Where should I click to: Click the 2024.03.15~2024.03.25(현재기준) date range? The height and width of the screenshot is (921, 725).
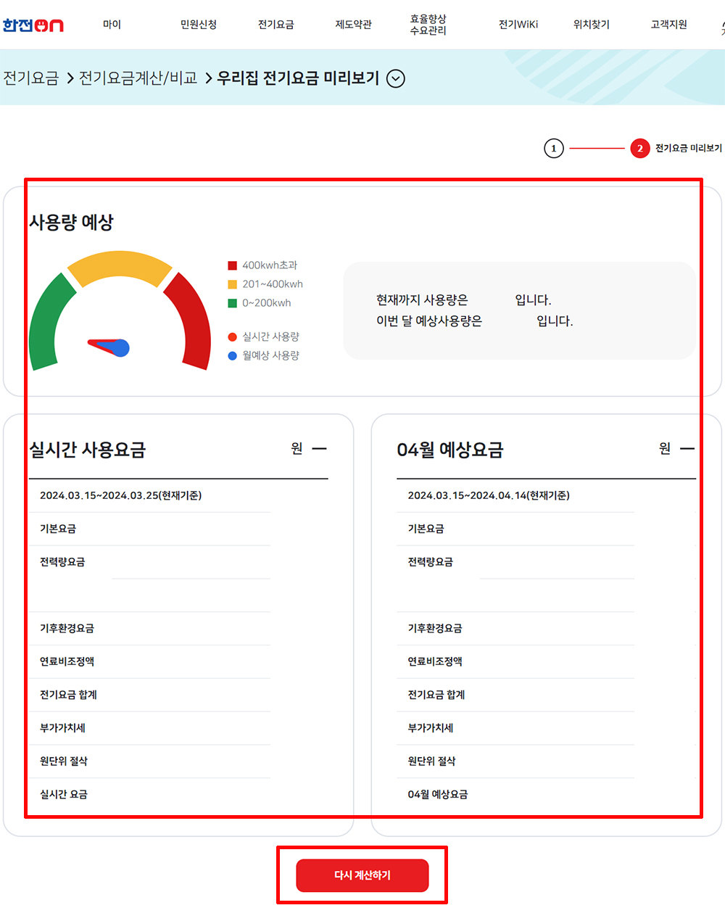121,495
